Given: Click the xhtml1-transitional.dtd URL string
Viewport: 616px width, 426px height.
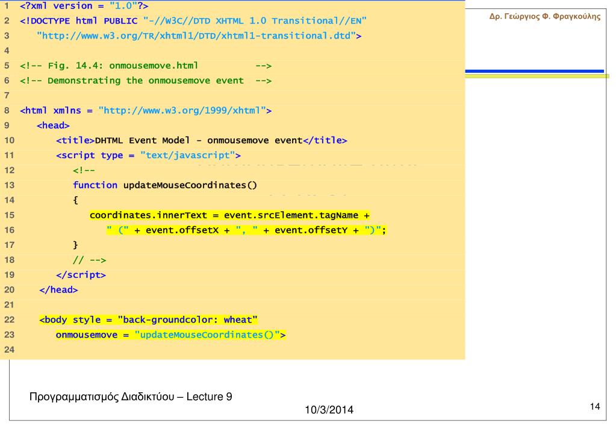Looking at the screenshot, I should (x=199, y=35).
